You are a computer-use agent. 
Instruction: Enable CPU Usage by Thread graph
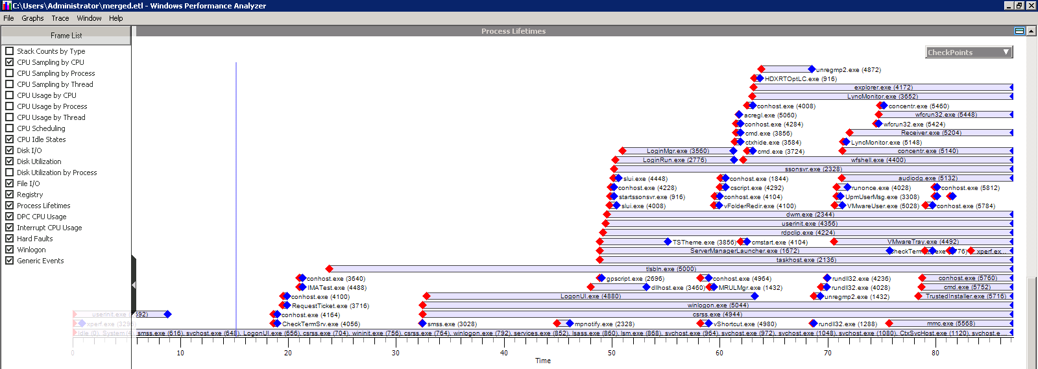[x=9, y=117]
